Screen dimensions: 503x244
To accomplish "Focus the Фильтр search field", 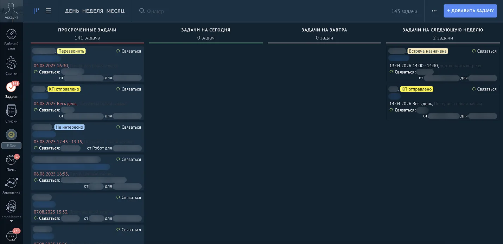I will pos(260,11).
